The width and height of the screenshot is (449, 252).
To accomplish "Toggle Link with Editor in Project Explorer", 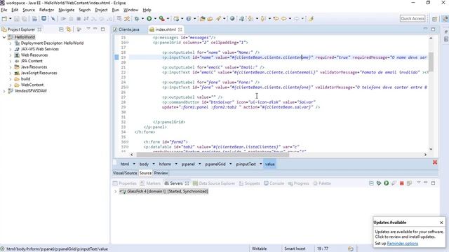I will [x=69, y=29].
